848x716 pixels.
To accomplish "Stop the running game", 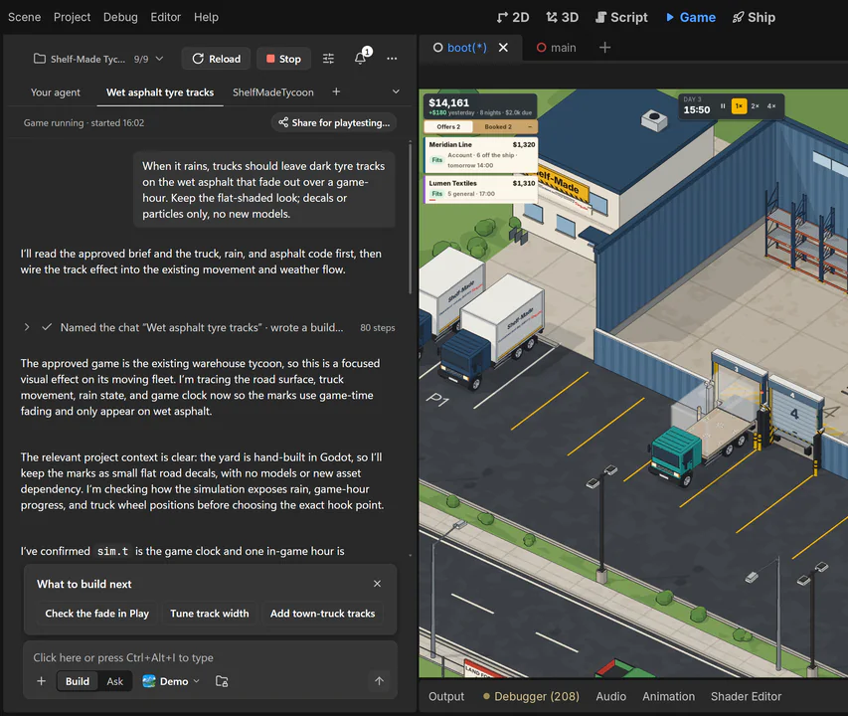I will pos(283,59).
